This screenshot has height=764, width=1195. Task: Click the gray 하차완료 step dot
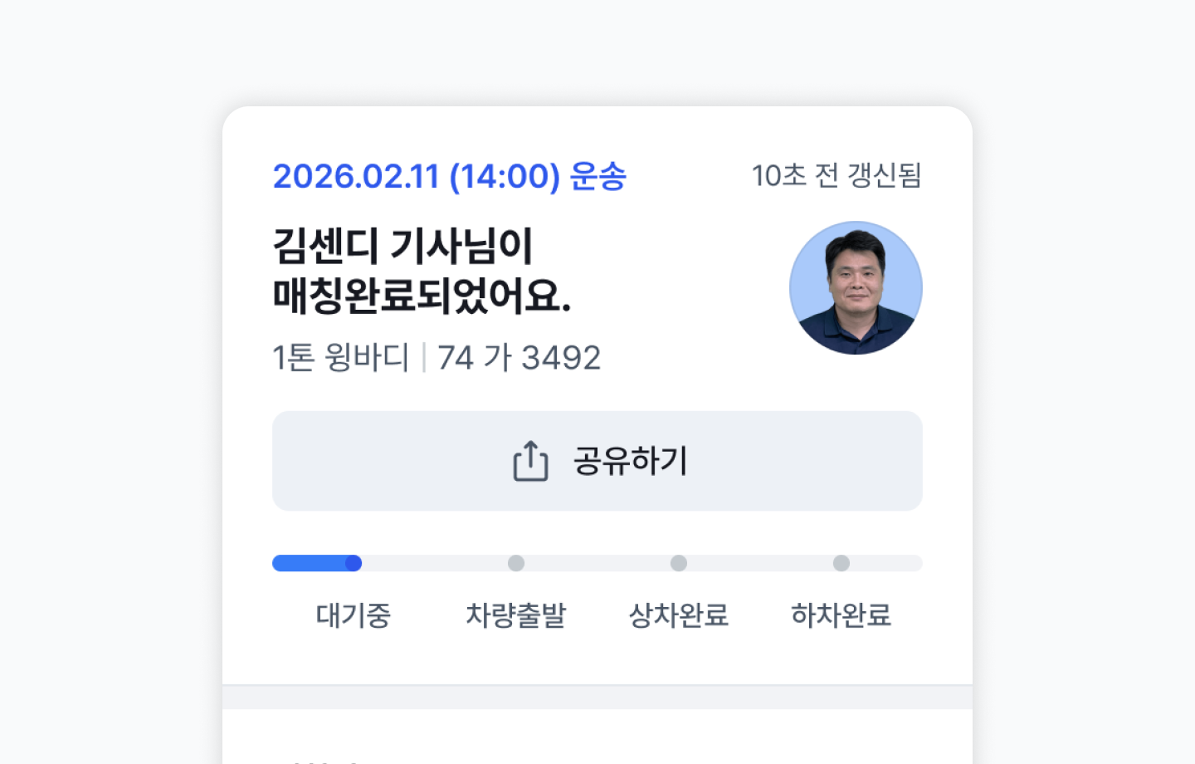point(841,563)
